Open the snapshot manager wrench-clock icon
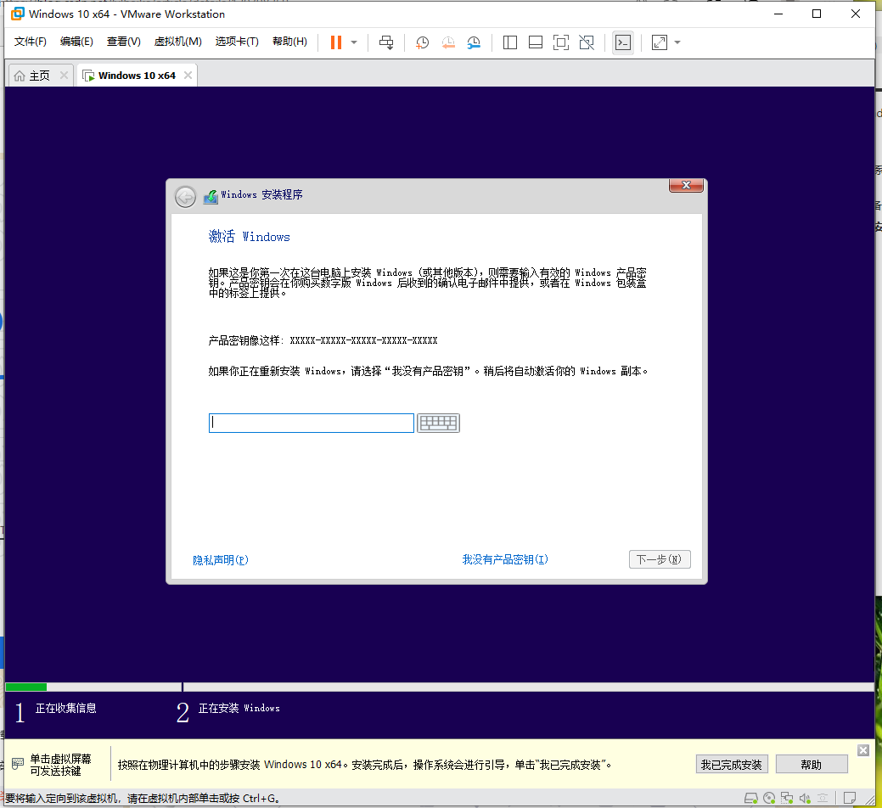Viewport: 882px width, 808px height. (x=475, y=42)
